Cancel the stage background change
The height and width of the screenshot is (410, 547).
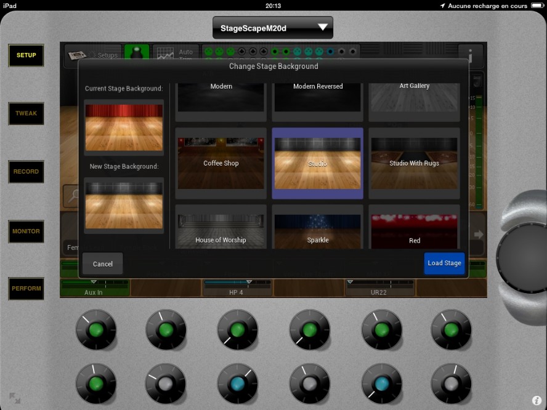(103, 263)
